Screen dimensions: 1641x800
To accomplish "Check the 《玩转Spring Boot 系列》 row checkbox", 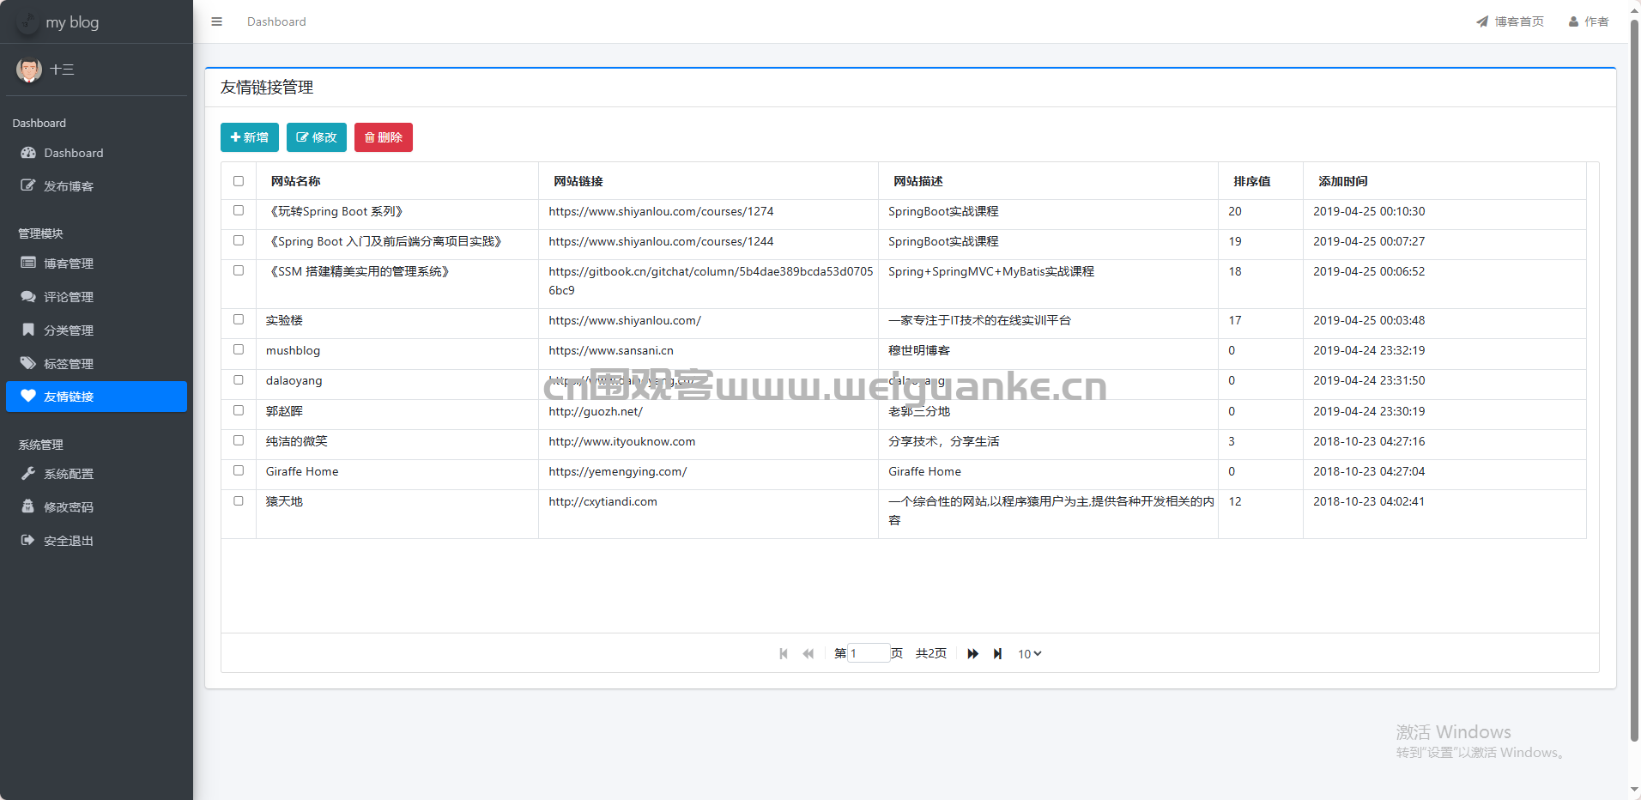I will [239, 210].
